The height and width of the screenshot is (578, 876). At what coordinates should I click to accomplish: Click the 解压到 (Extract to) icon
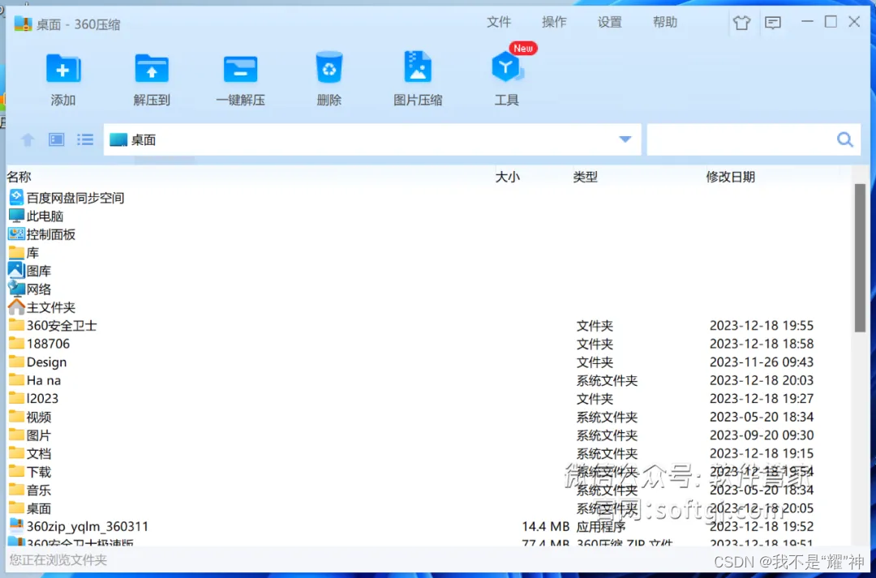(152, 69)
